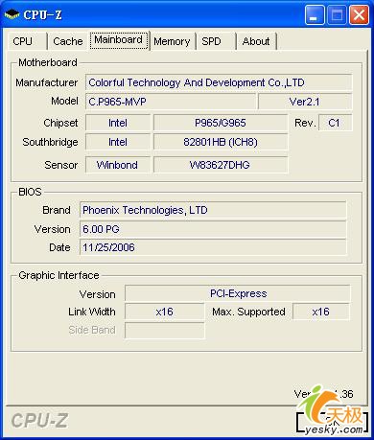Click the disabled maximize button

(337, 14)
